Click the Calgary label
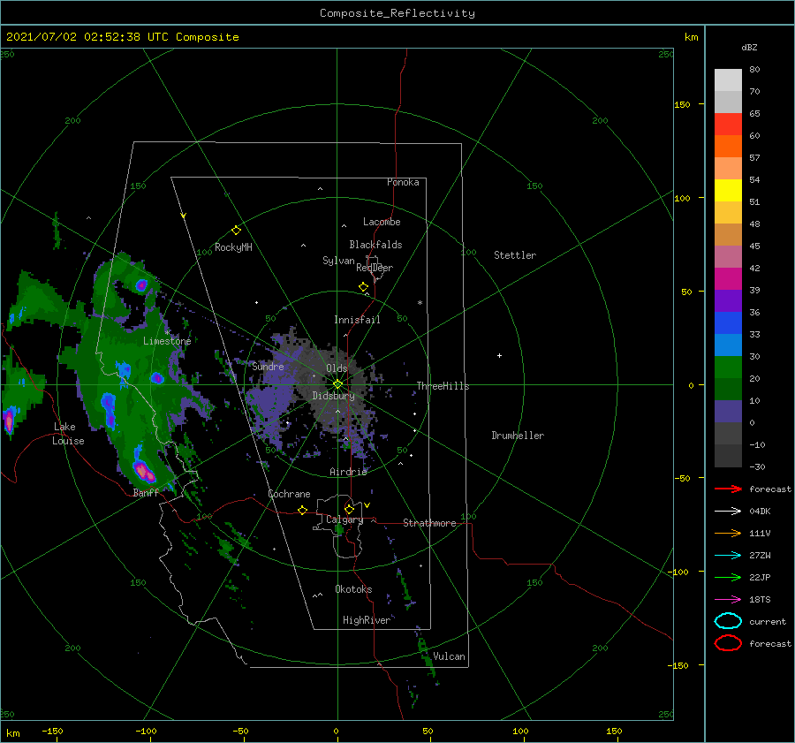The height and width of the screenshot is (743, 795). point(344,519)
